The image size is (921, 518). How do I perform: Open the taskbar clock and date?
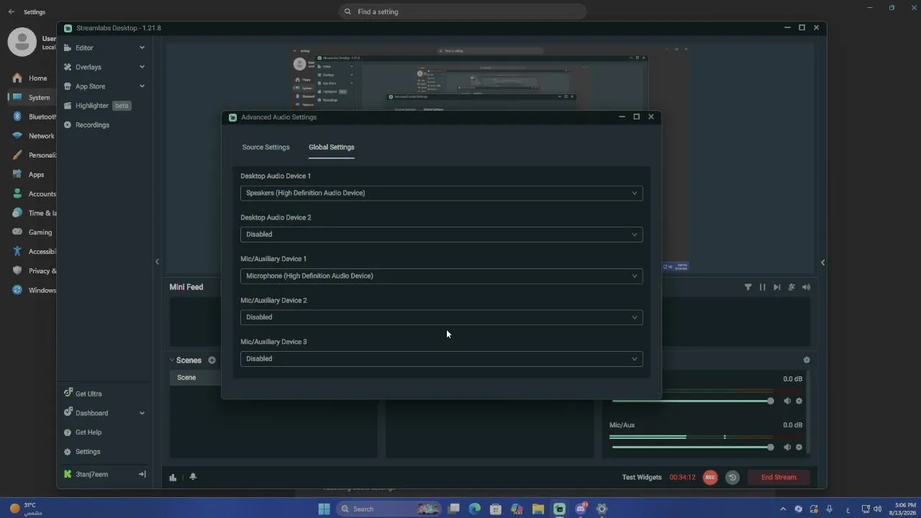[x=902, y=509]
